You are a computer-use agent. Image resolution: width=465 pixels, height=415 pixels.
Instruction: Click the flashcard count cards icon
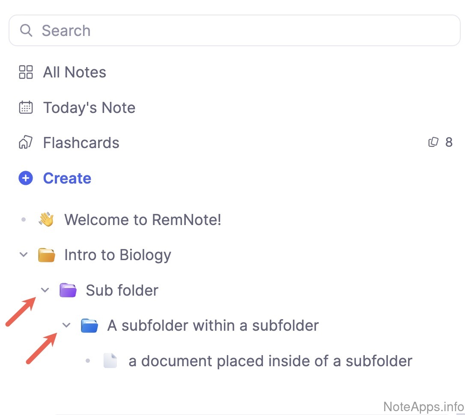tap(433, 142)
